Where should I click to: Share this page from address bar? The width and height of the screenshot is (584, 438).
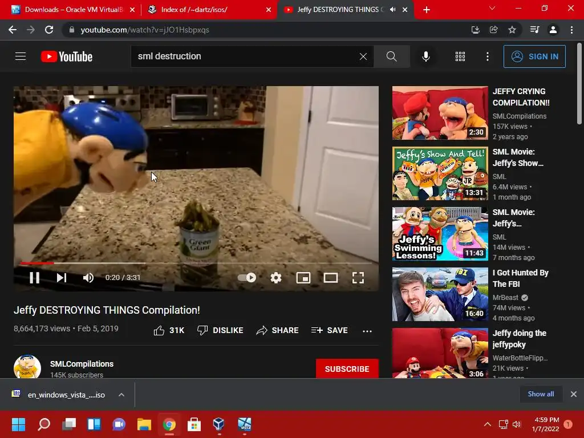click(x=493, y=30)
